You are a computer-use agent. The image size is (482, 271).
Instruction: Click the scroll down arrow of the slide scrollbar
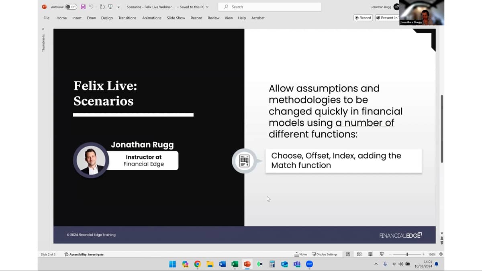coord(442,233)
